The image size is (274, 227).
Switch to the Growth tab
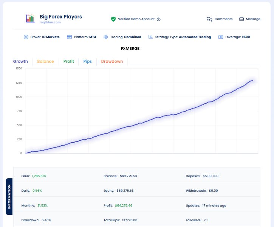20,61
